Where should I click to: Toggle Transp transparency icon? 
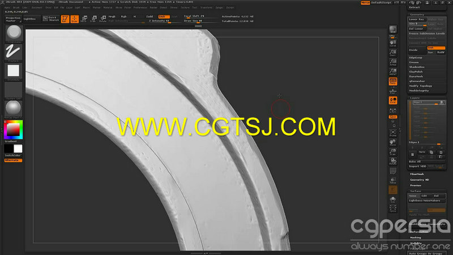(392, 180)
